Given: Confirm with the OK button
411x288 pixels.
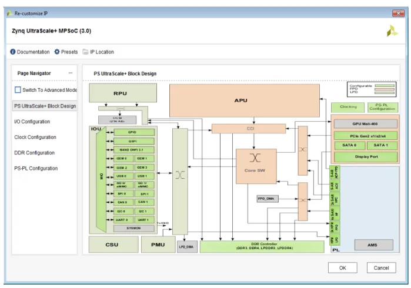Looking at the screenshot, I should tap(342, 268).
